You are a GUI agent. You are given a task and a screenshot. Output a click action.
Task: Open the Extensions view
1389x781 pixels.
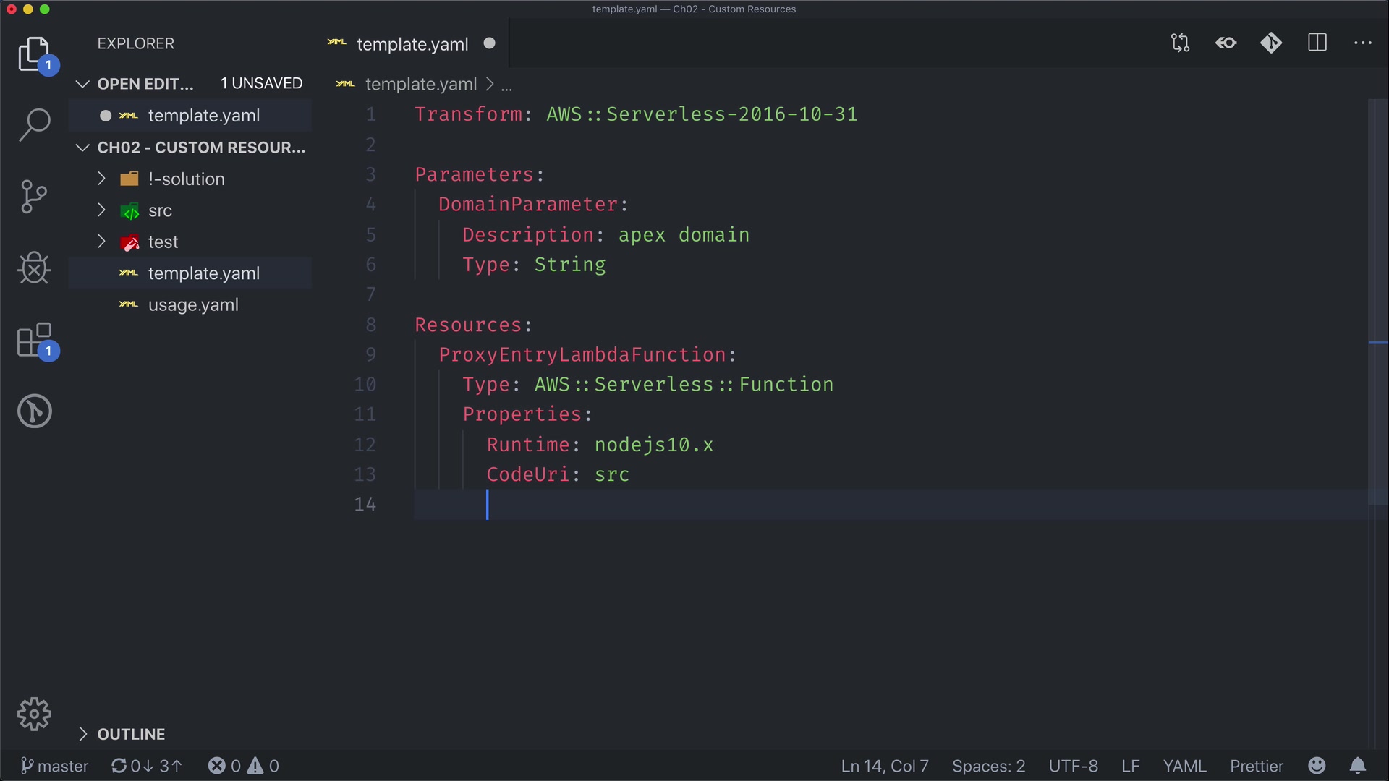tap(34, 340)
